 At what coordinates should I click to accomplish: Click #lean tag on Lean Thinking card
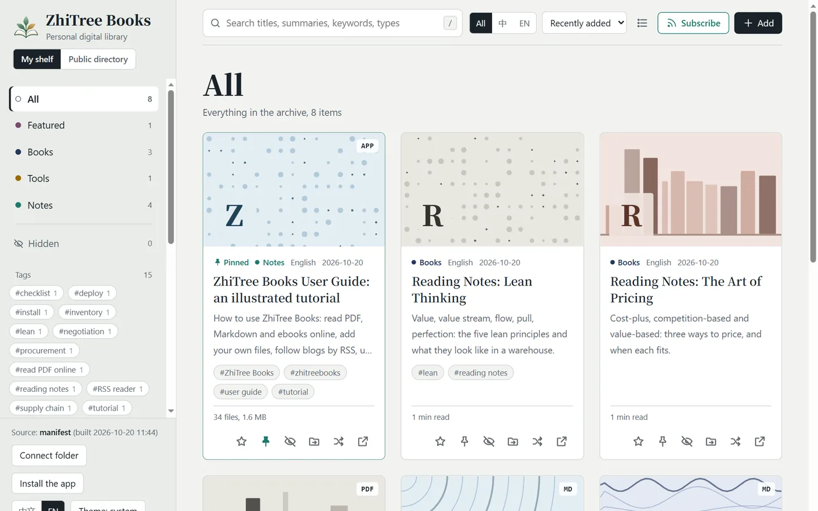(x=428, y=373)
